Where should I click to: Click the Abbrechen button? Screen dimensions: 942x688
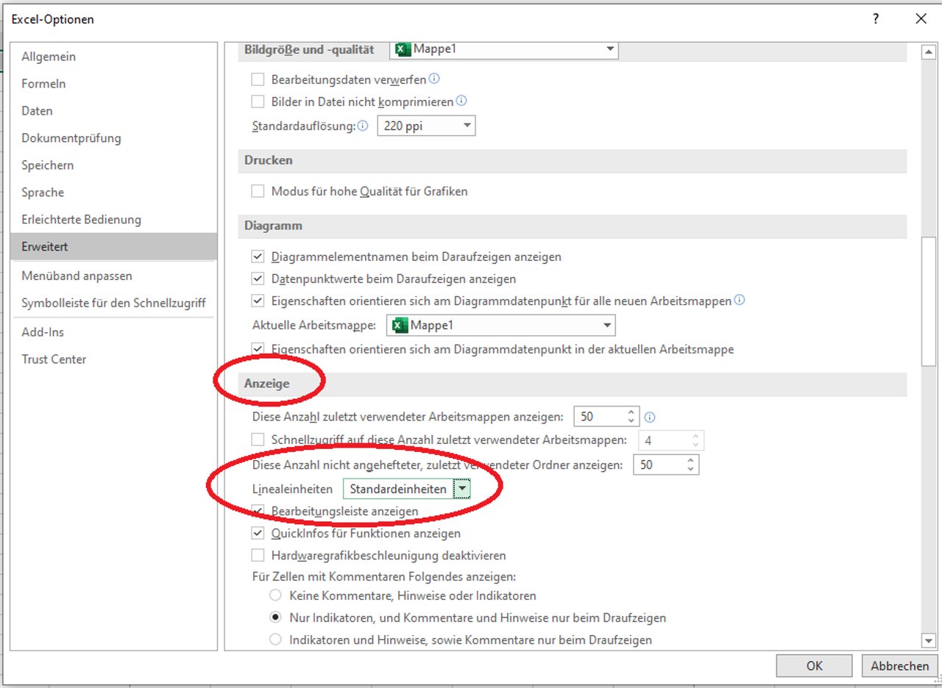pos(899,666)
